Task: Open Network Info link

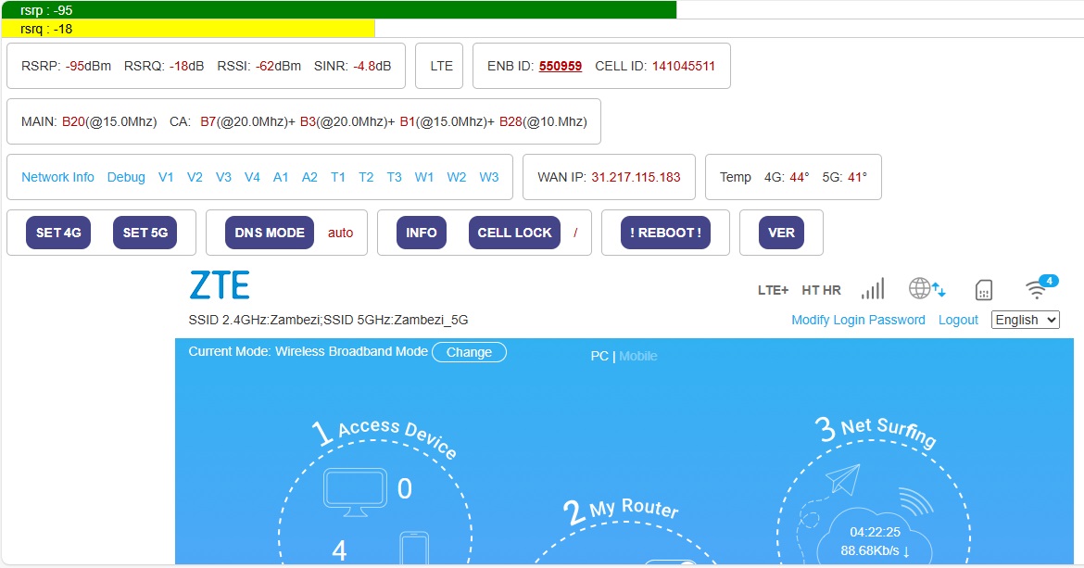Action: click(57, 177)
